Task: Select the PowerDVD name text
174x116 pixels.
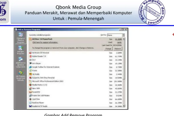Action: coord(36,92)
